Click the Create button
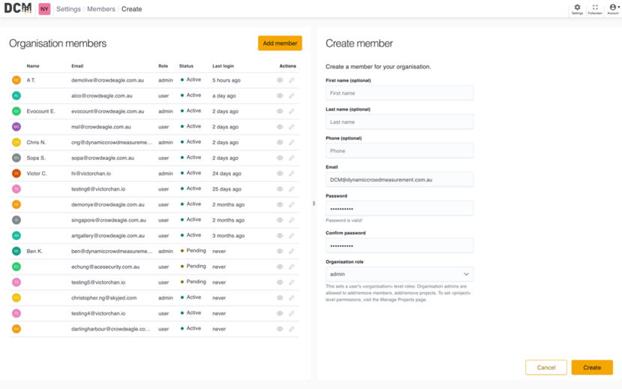622x389 pixels. click(x=592, y=367)
